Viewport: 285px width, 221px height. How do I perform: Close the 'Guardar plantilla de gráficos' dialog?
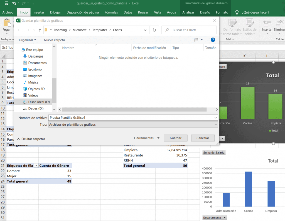pos(215,21)
